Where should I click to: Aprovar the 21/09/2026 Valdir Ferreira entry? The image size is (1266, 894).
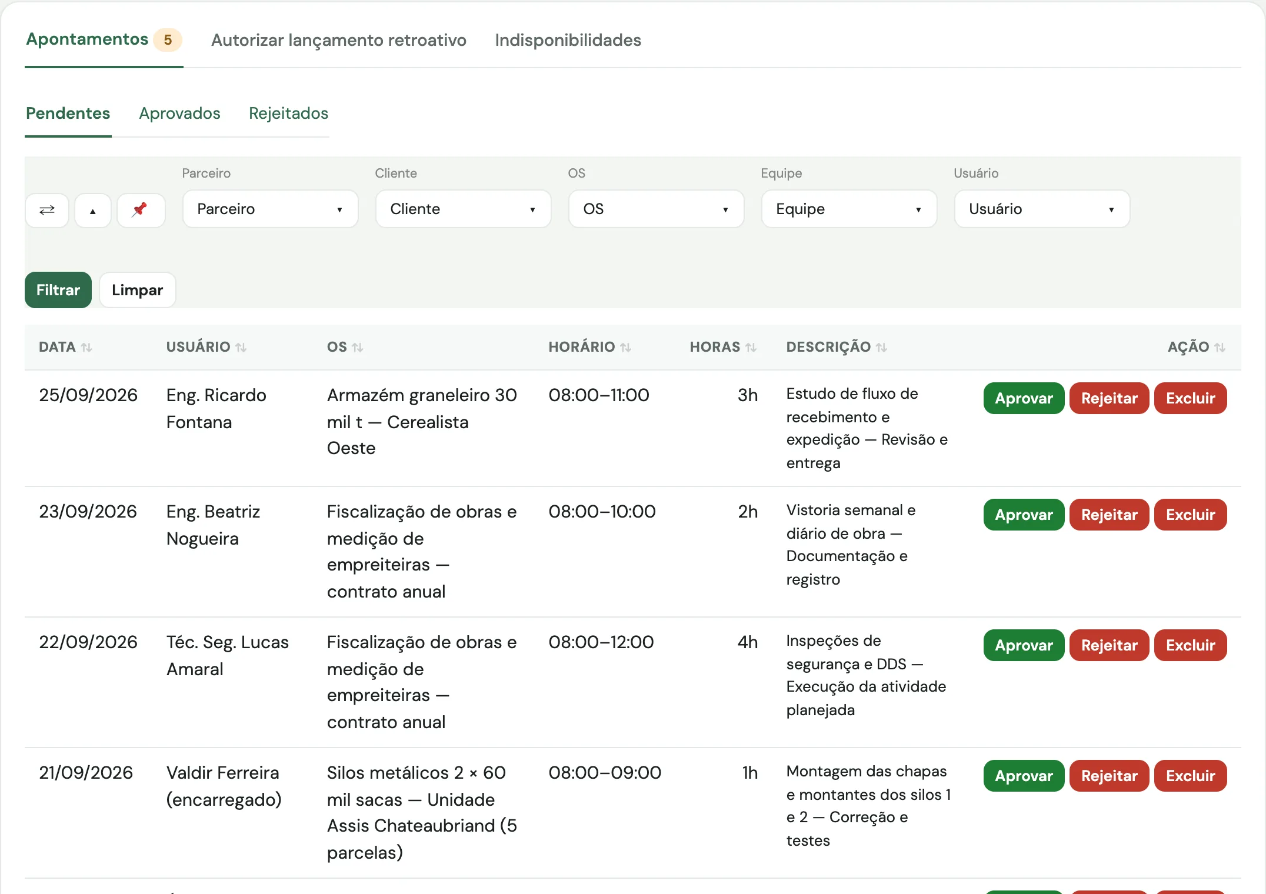coord(1024,776)
